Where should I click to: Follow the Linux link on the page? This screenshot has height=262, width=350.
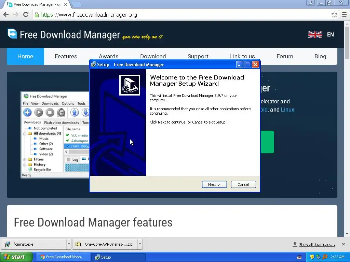[287, 110]
